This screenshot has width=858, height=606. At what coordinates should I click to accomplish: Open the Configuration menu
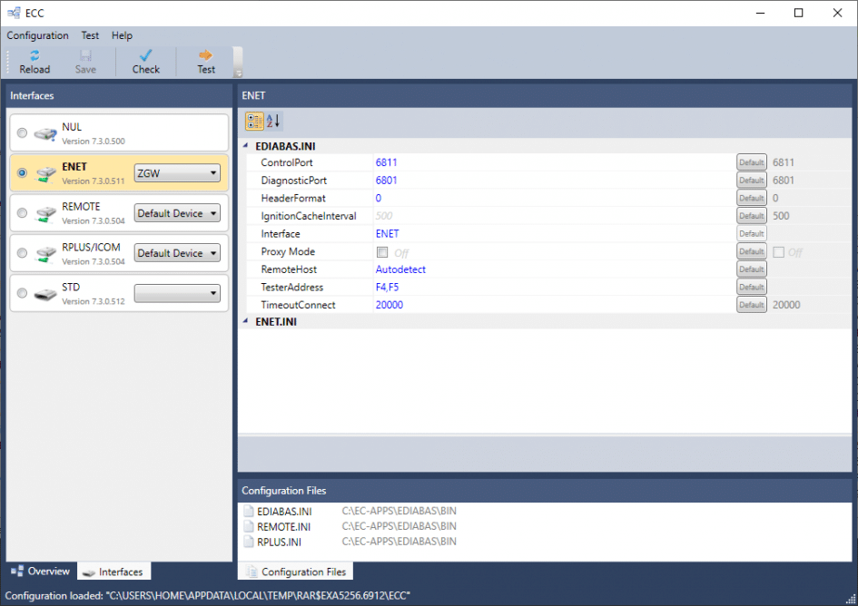(x=37, y=35)
